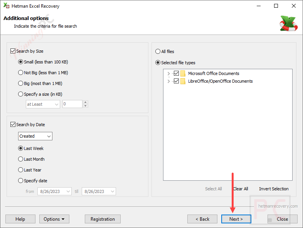The height and width of the screenshot is (228, 303).
Task: Toggle the Search by Size checkbox
Action: [13, 51]
